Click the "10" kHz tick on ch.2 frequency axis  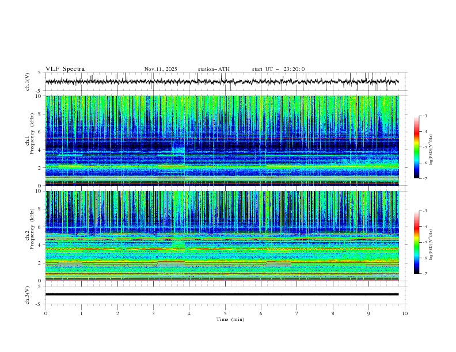39,191
